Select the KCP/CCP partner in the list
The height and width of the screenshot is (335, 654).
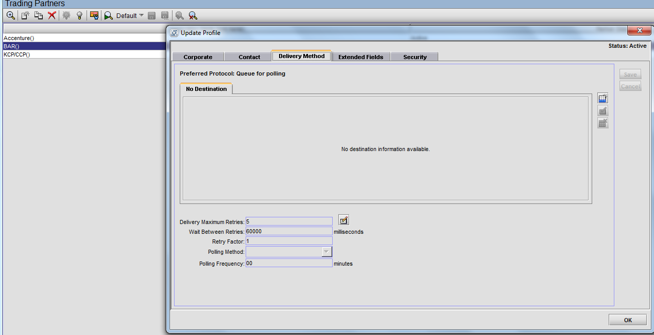[x=17, y=54]
